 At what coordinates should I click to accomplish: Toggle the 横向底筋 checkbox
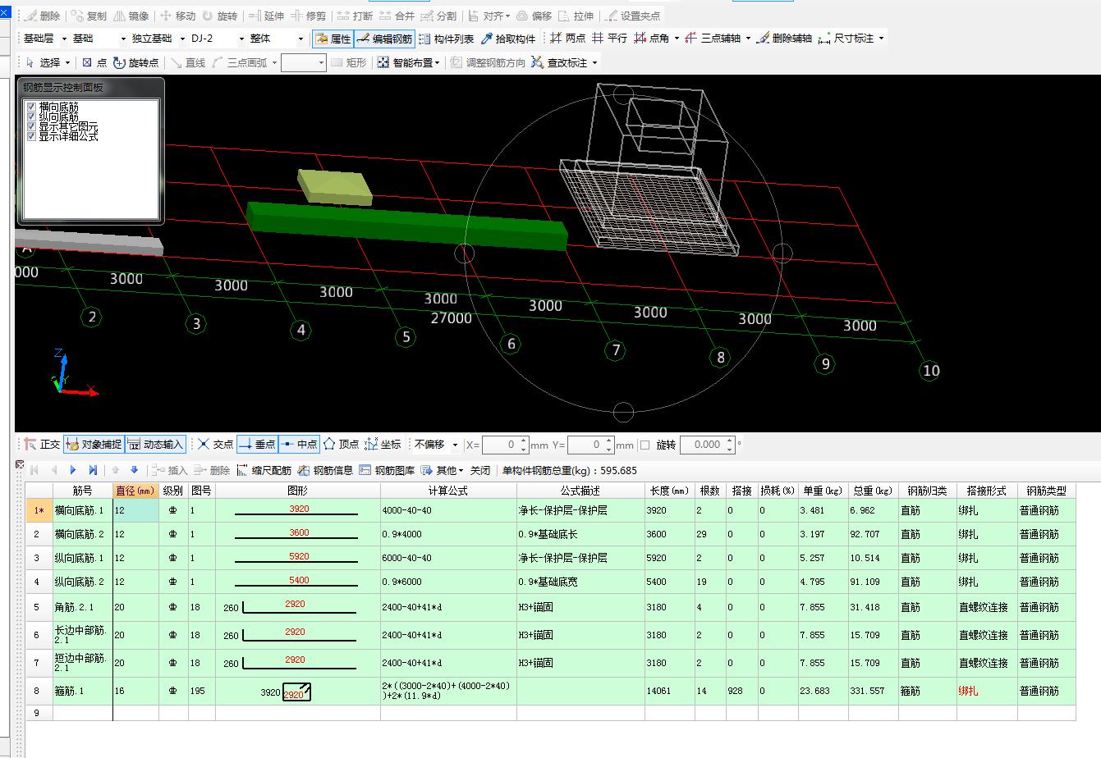tap(31, 107)
